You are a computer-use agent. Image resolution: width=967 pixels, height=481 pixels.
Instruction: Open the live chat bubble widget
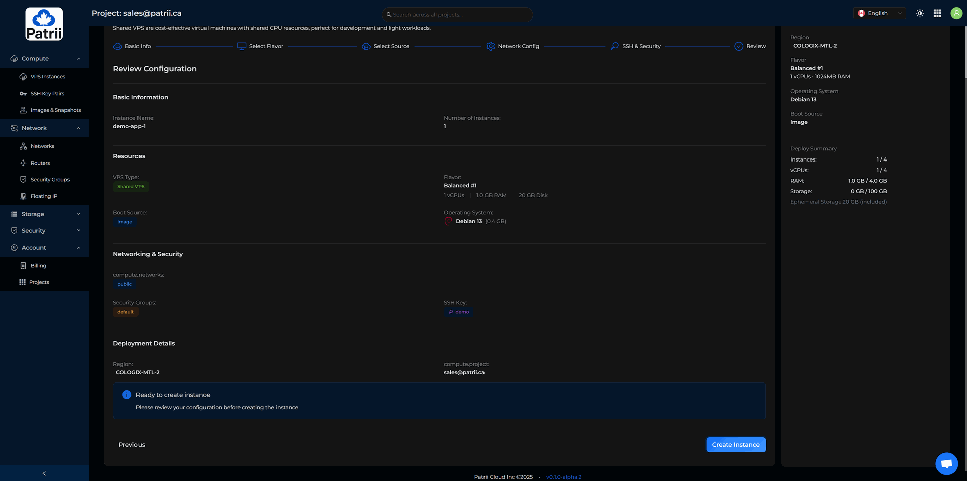(x=946, y=463)
